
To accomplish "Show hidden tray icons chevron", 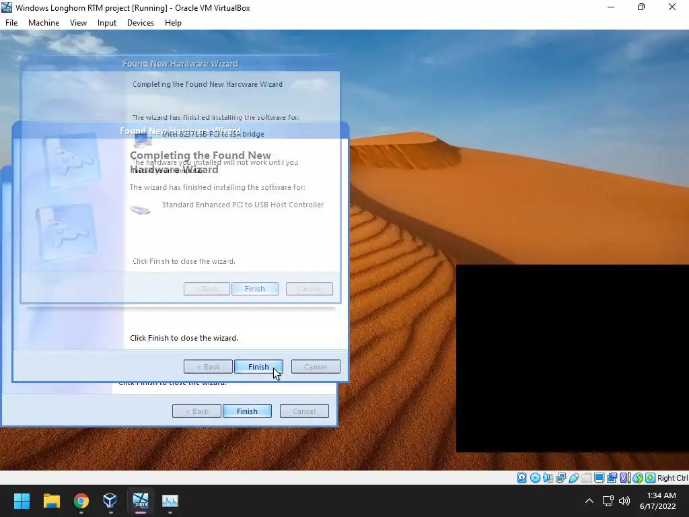I will pyautogui.click(x=589, y=501).
